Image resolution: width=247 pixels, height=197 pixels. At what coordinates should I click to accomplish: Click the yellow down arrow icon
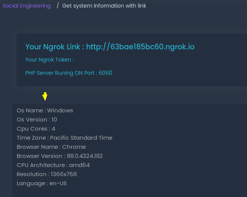click(45, 96)
